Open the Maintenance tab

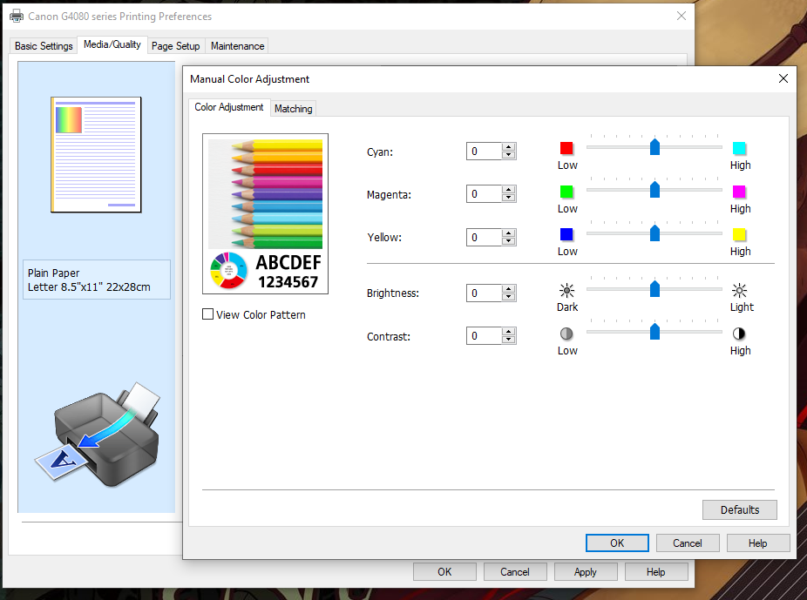pyautogui.click(x=237, y=46)
